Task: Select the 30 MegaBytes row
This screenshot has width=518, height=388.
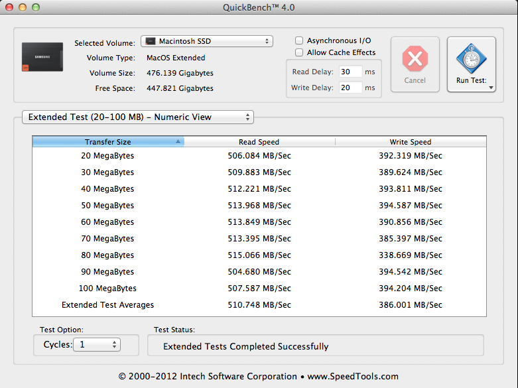Action: [x=259, y=172]
